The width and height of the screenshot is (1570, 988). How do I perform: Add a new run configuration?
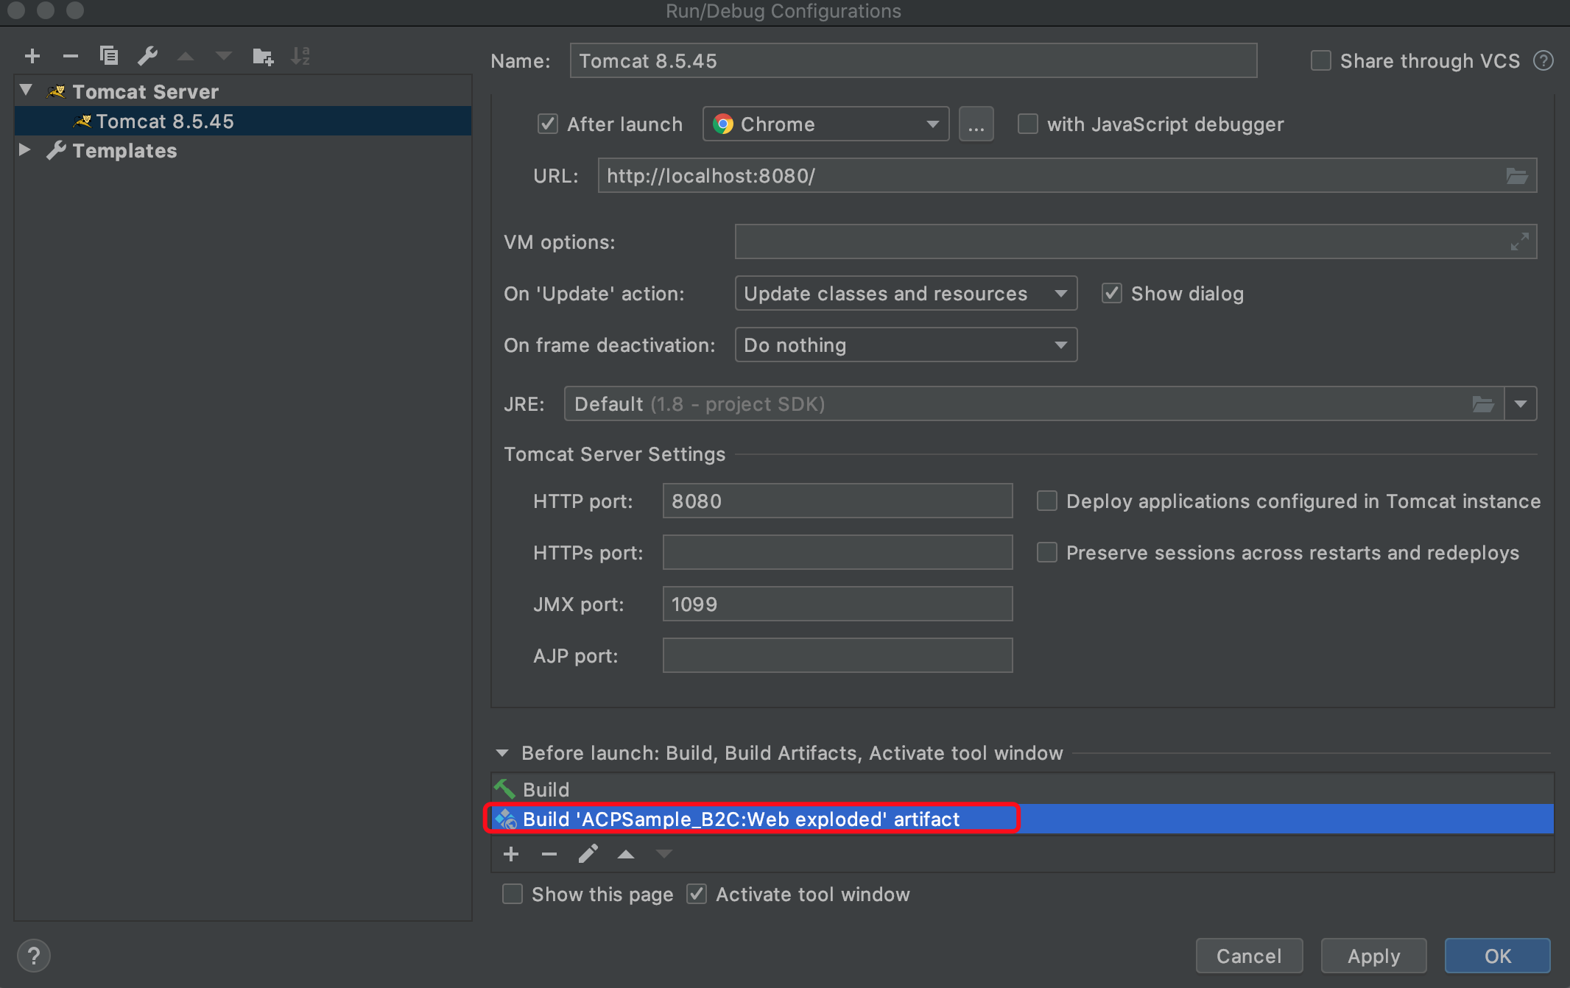32,56
